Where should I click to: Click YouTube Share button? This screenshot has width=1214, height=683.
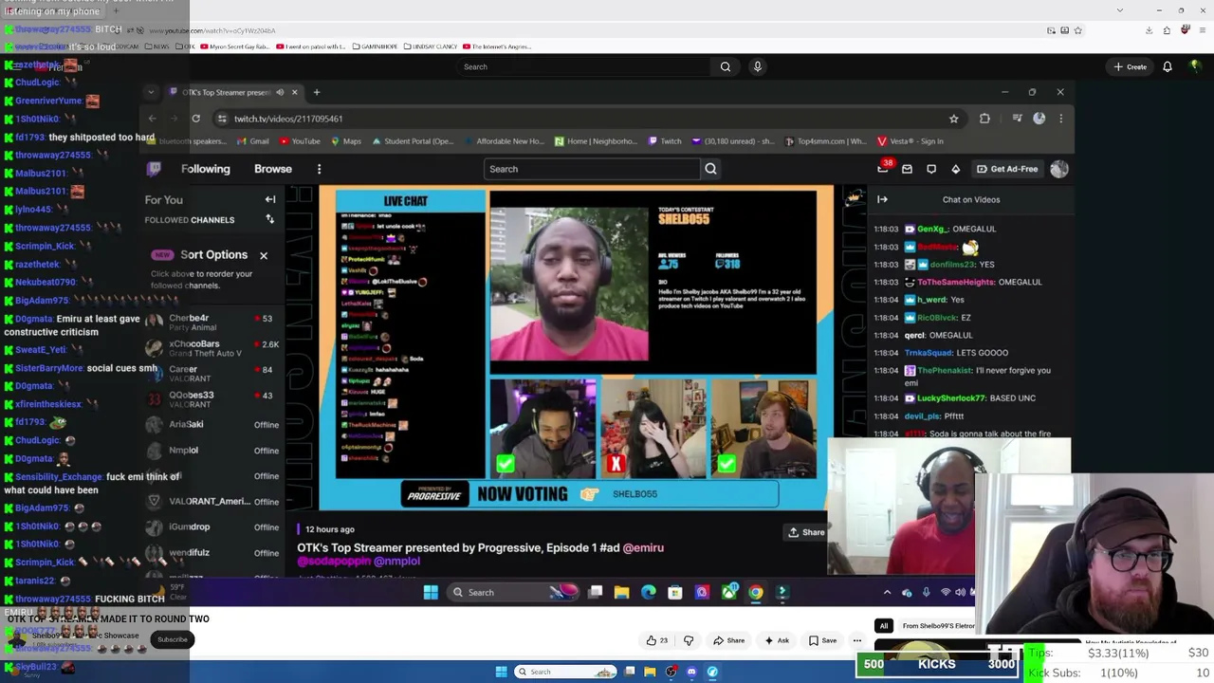(x=728, y=640)
